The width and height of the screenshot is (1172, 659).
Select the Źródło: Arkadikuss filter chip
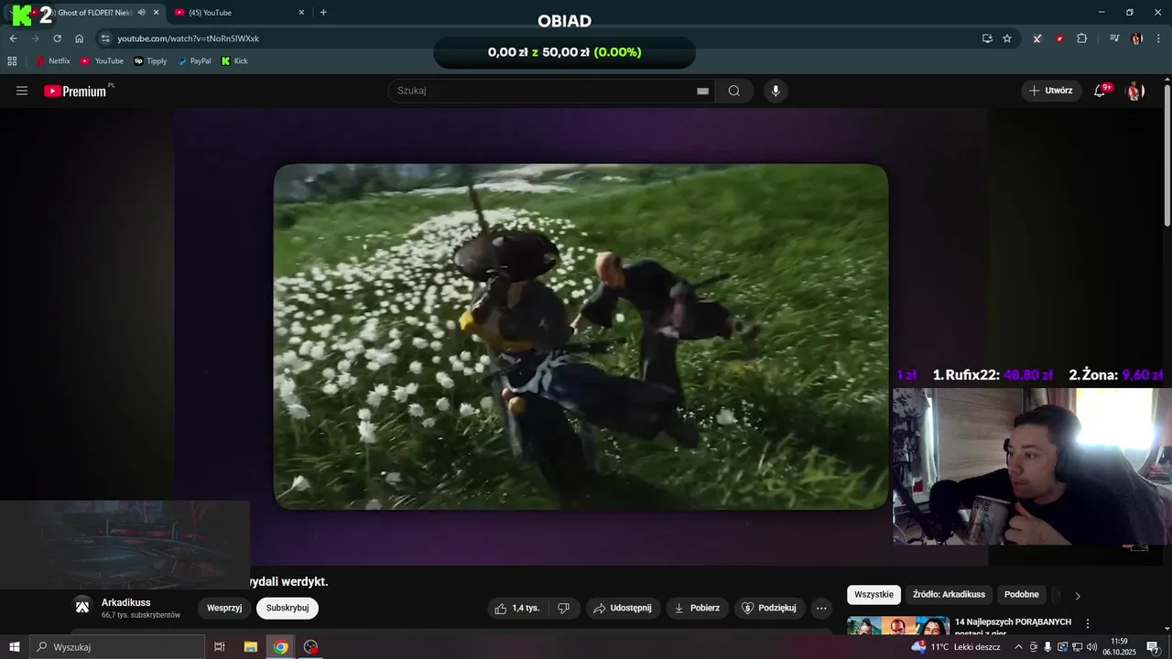click(949, 595)
